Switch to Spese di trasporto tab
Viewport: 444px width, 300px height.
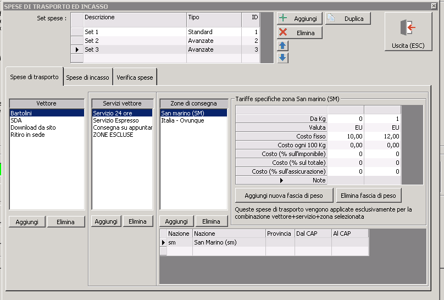[x=34, y=77]
